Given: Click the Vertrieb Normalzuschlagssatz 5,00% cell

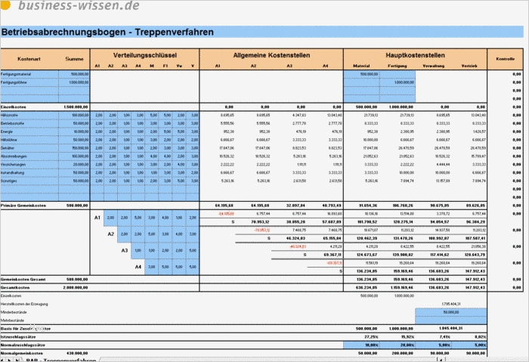Looking at the screenshot, I should pyautogui.click(x=469, y=345).
